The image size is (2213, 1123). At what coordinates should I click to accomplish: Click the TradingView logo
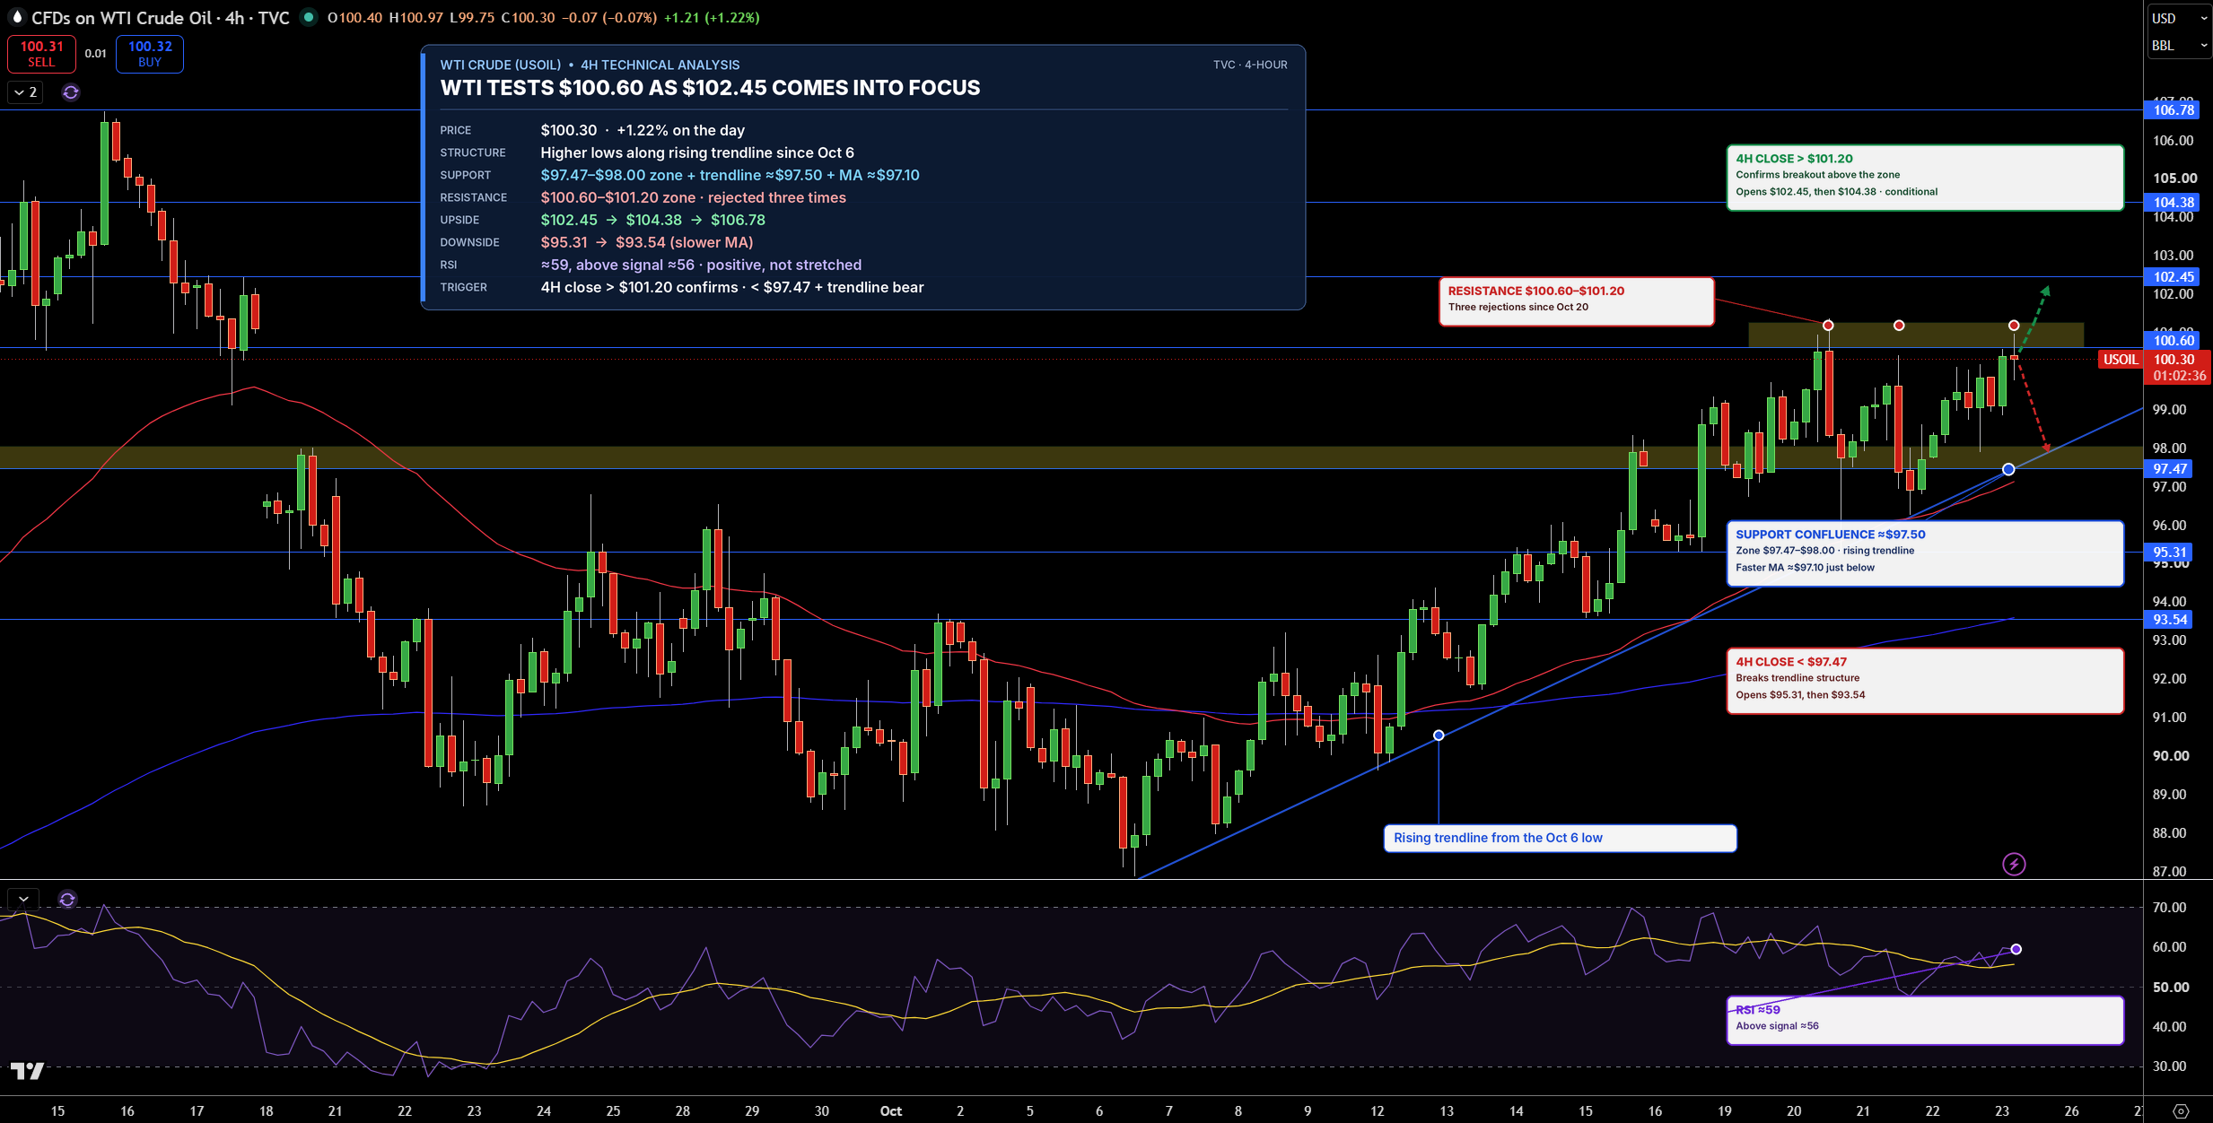27,1071
